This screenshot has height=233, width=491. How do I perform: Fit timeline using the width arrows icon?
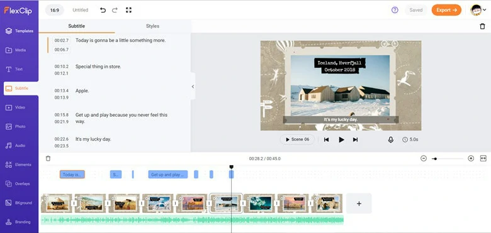[483, 158]
